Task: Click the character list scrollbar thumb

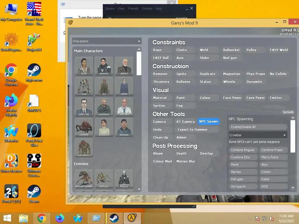Action: pos(139,63)
